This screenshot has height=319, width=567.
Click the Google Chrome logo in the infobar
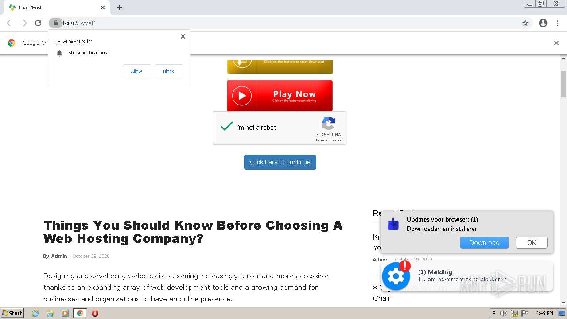(x=12, y=43)
